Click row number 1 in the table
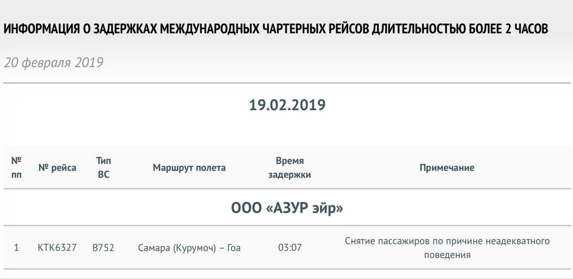Image resolution: width=573 pixels, height=279 pixels. tap(17, 248)
